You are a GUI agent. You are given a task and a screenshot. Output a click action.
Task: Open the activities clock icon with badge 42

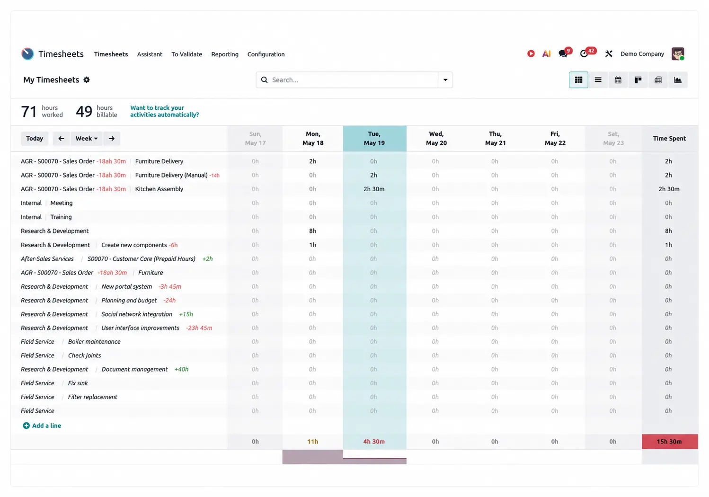(x=585, y=54)
